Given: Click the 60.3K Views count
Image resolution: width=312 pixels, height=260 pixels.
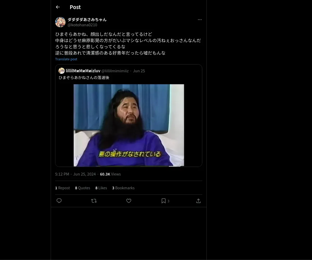Looking at the screenshot, I should click(x=110, y=174).
